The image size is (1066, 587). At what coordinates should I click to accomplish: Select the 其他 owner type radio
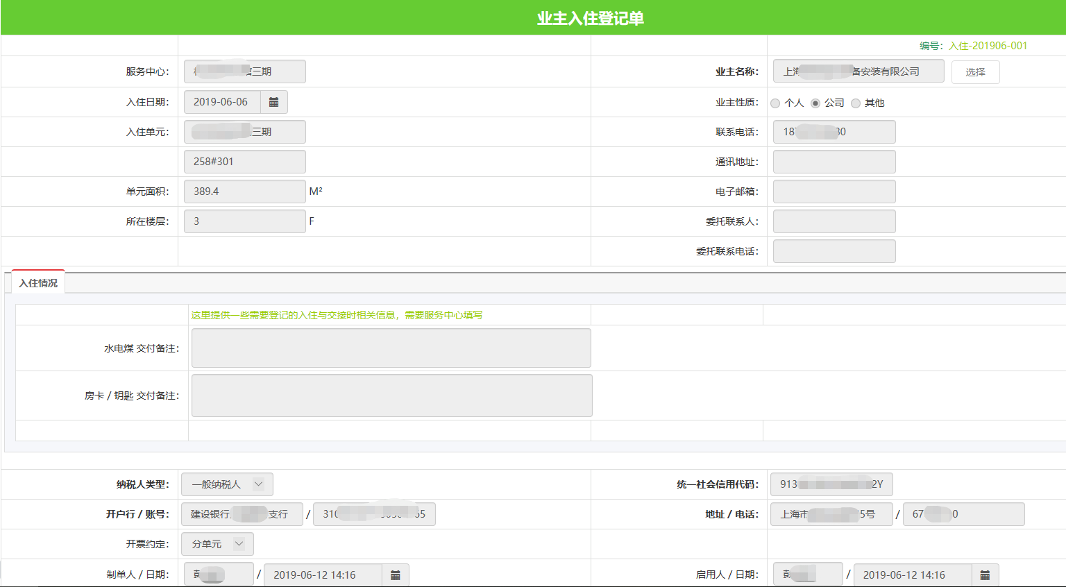coord(856,103)
